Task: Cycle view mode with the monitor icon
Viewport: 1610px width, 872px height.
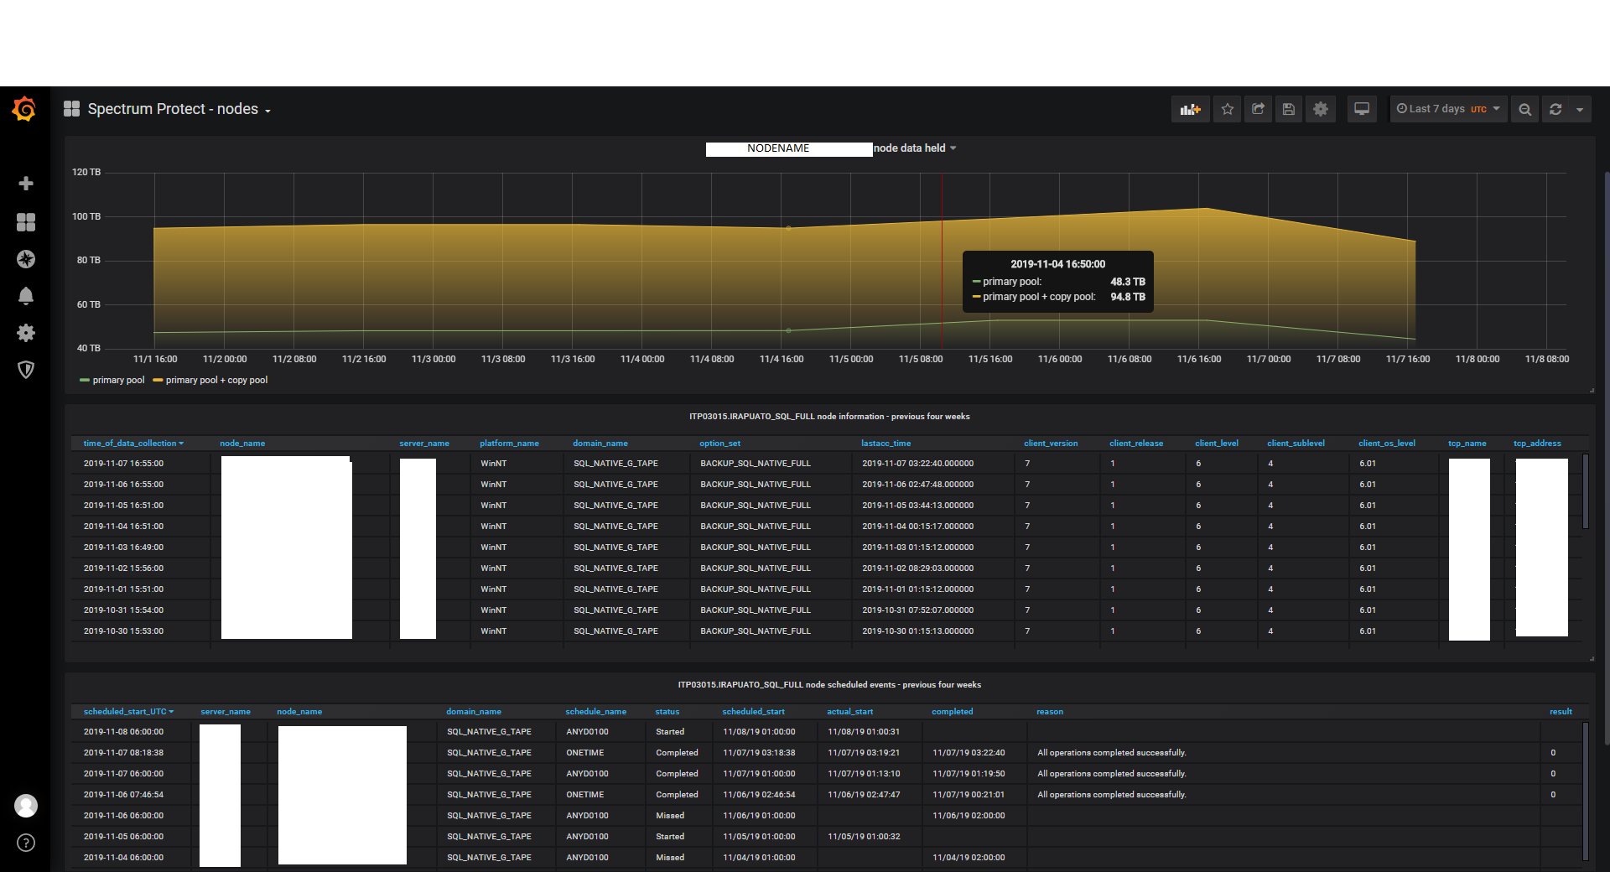Action: click(x=1362, y=109)
